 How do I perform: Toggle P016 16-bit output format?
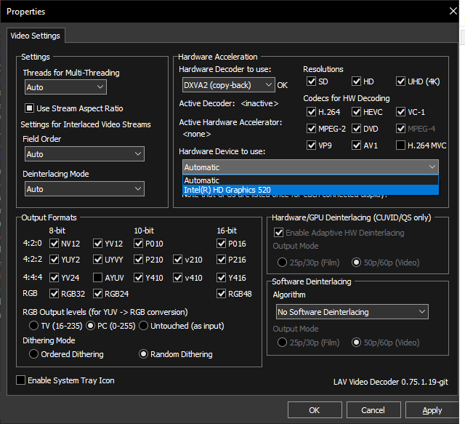221,244
